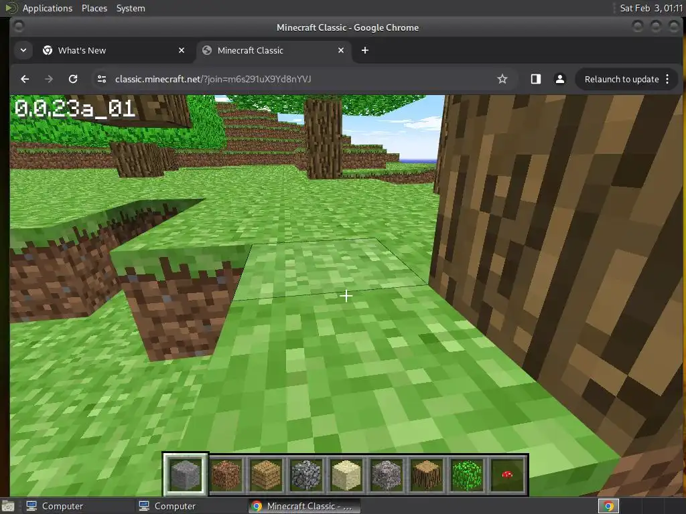Click the highlighted grass block at crosshair
This screenshot has width=686, height=514.
pyautogui.click(x=330, y=269)
